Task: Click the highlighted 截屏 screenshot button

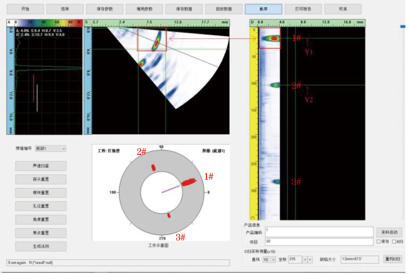Action: pyautogui.click(x=263, y=9)
